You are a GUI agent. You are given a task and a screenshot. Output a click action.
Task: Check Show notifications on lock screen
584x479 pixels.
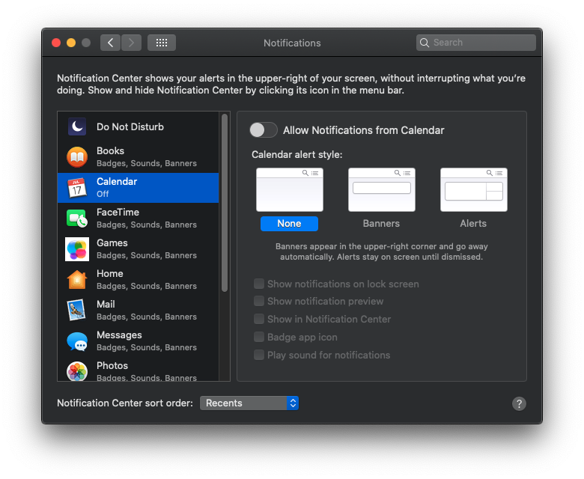(259, 284)
